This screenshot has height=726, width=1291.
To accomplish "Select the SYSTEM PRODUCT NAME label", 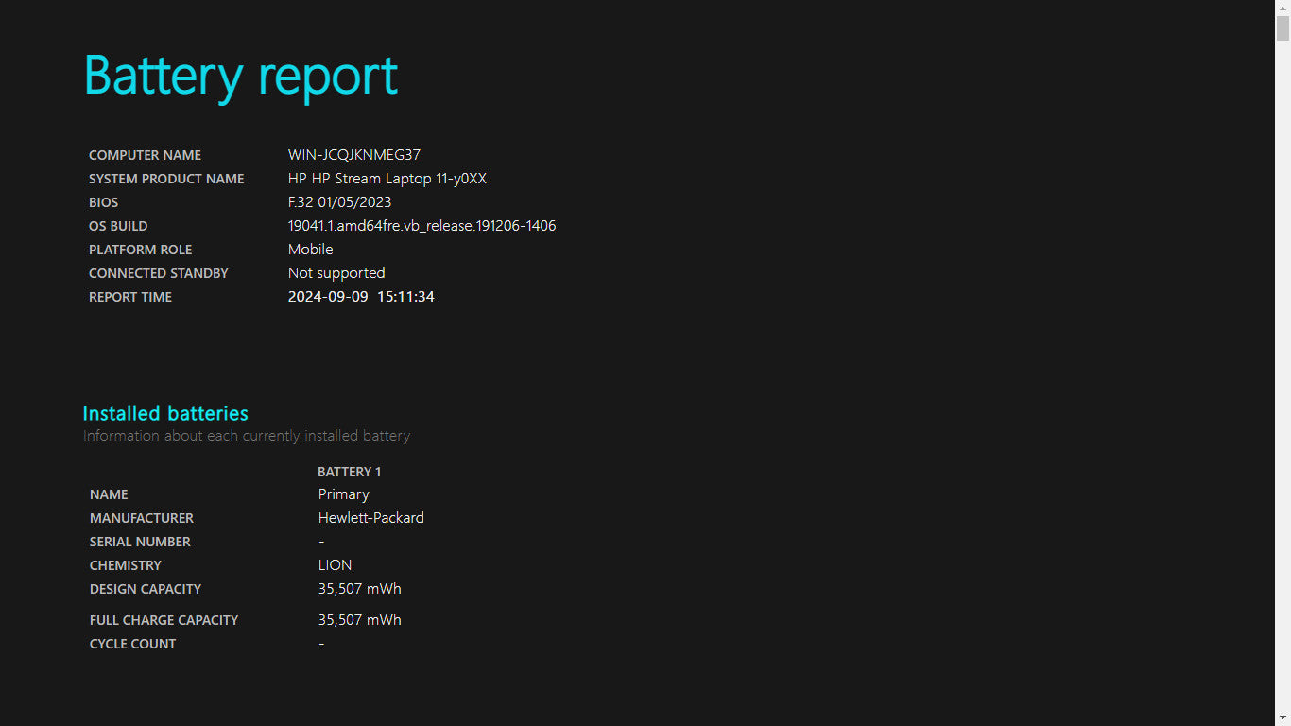I will [166, 179].
